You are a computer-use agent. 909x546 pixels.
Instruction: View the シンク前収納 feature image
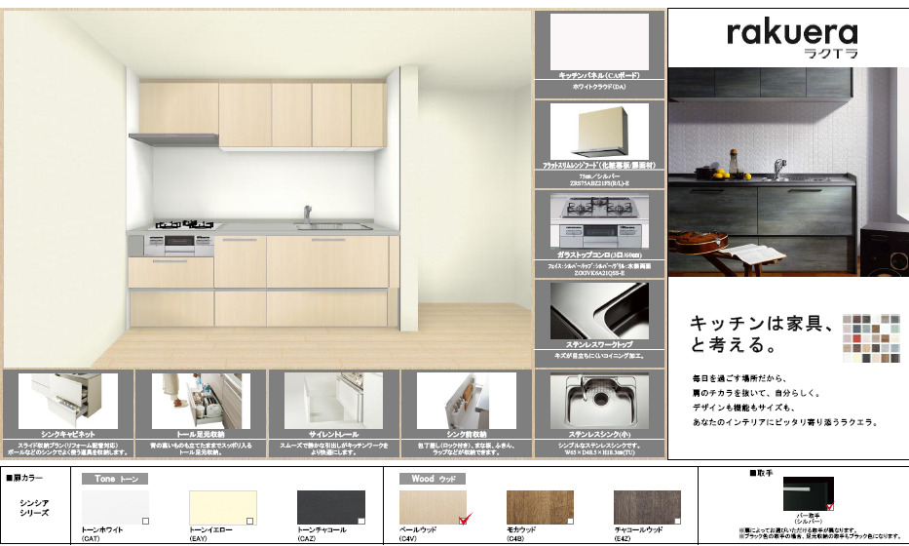click(x=466, y=401)
